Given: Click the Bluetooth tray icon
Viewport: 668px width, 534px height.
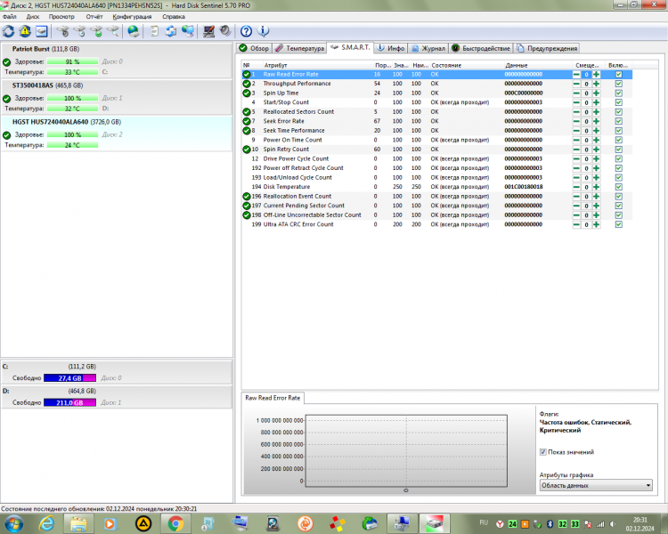Looking at the screenshot, I should (550, 524).
